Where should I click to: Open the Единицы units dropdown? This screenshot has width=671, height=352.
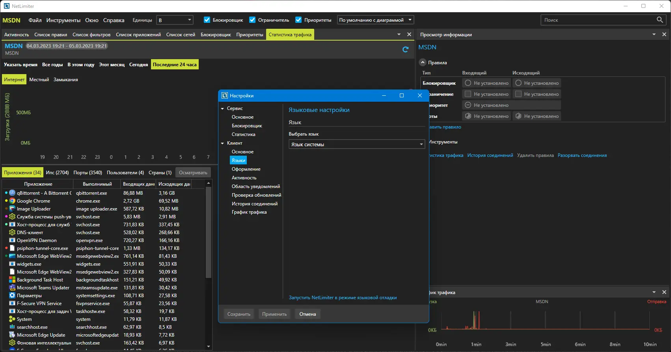tap(175, 20)
